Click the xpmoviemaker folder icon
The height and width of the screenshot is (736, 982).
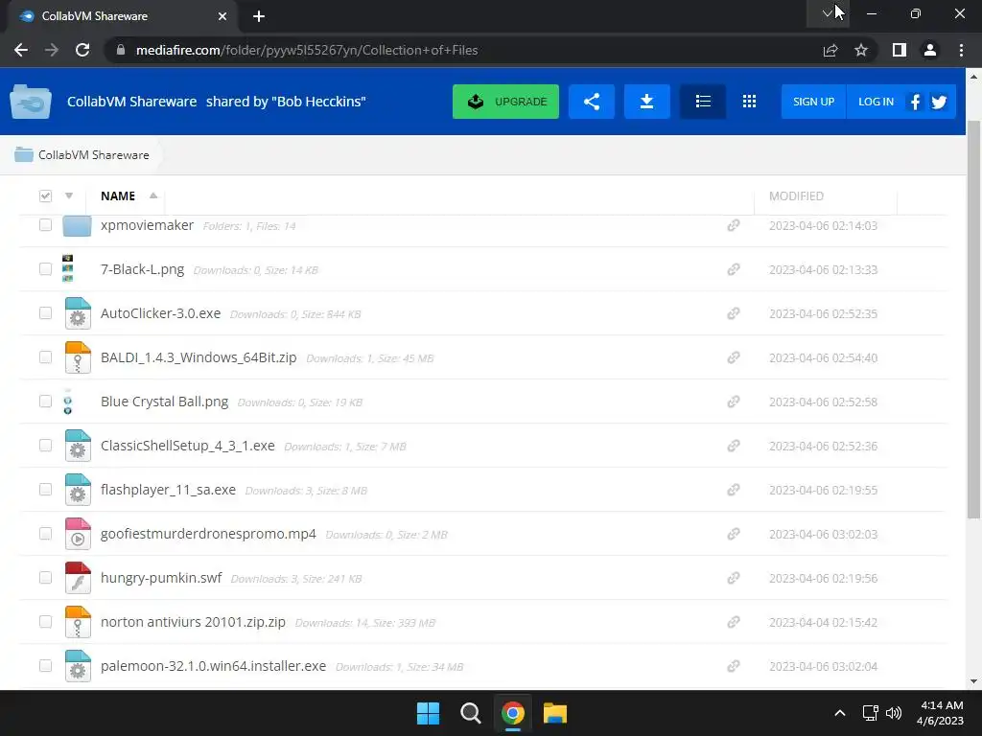pos(77,226)
